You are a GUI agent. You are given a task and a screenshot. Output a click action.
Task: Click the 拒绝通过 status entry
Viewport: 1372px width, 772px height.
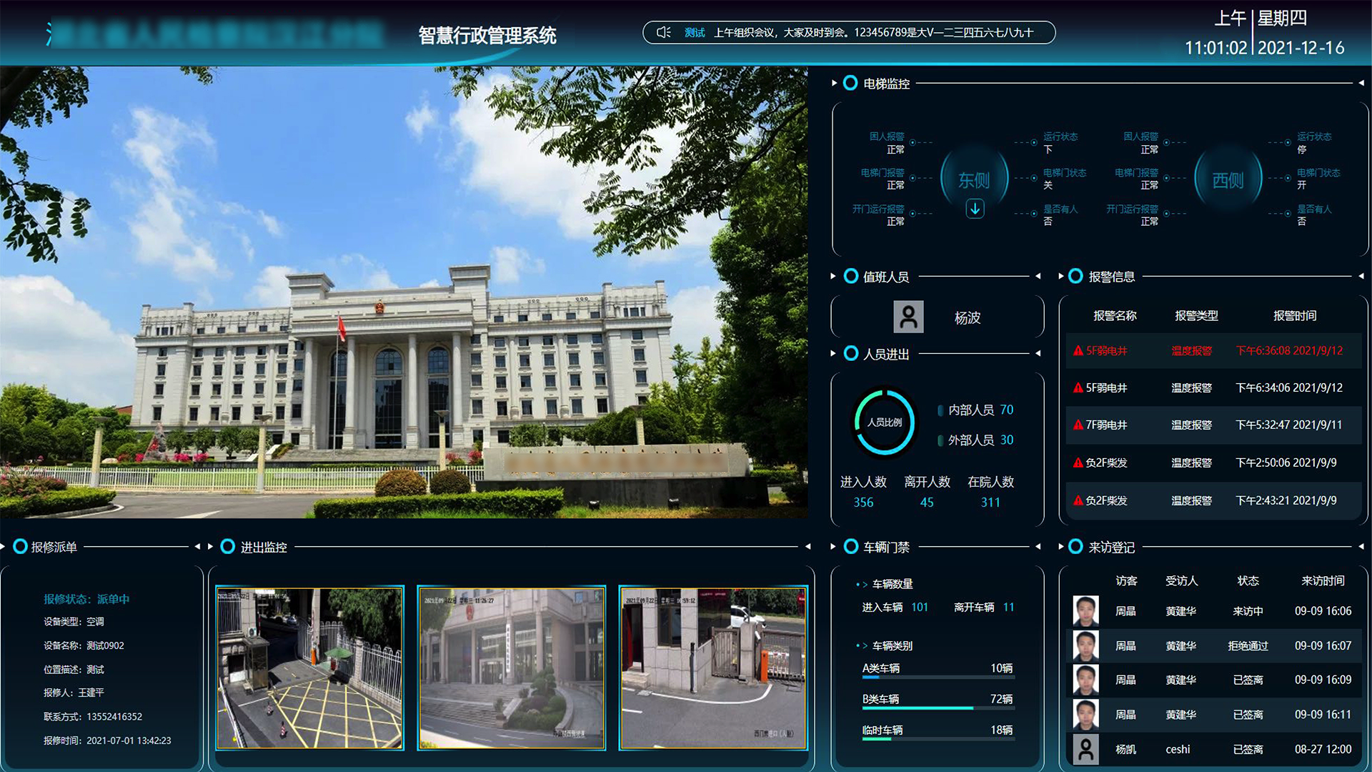[x=1248, y=645]
